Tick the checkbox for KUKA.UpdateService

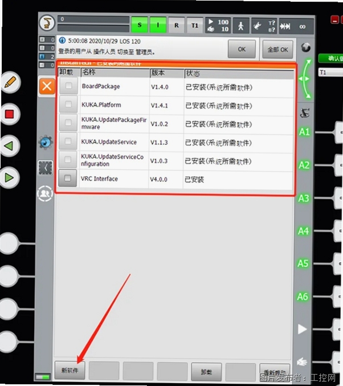click(68, 141)
